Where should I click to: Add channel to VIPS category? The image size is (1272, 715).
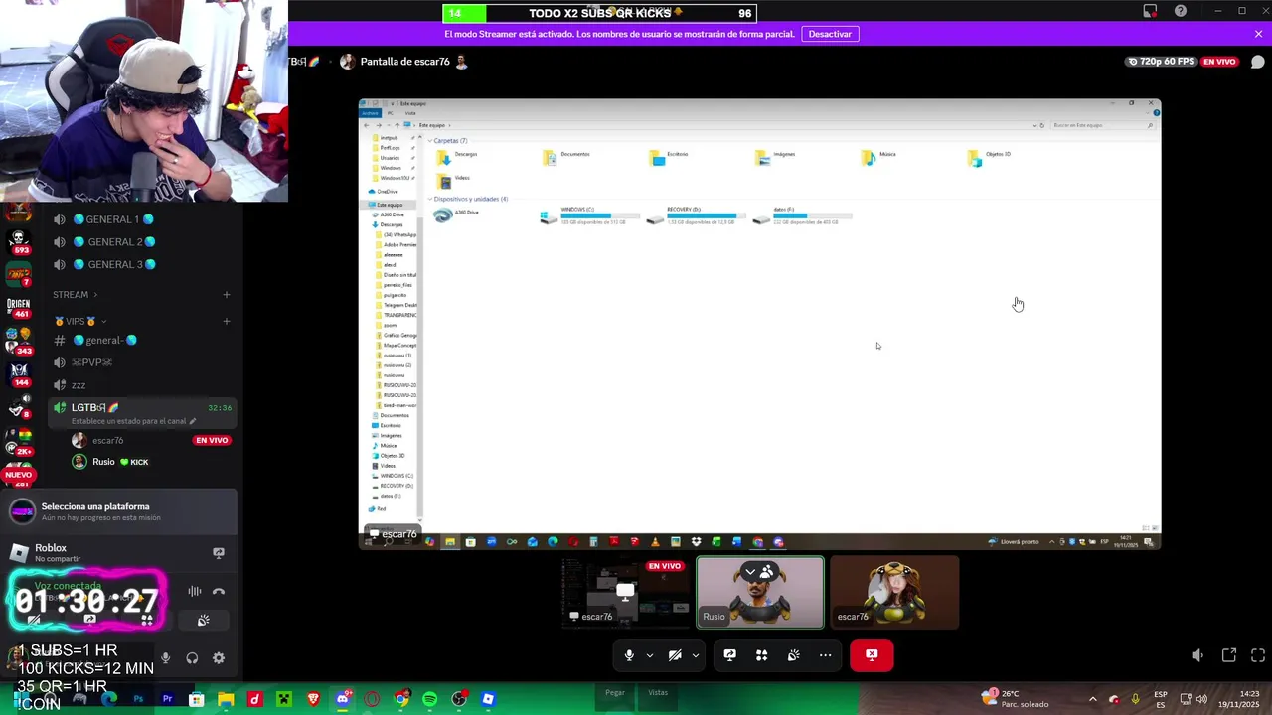(227, 322)
